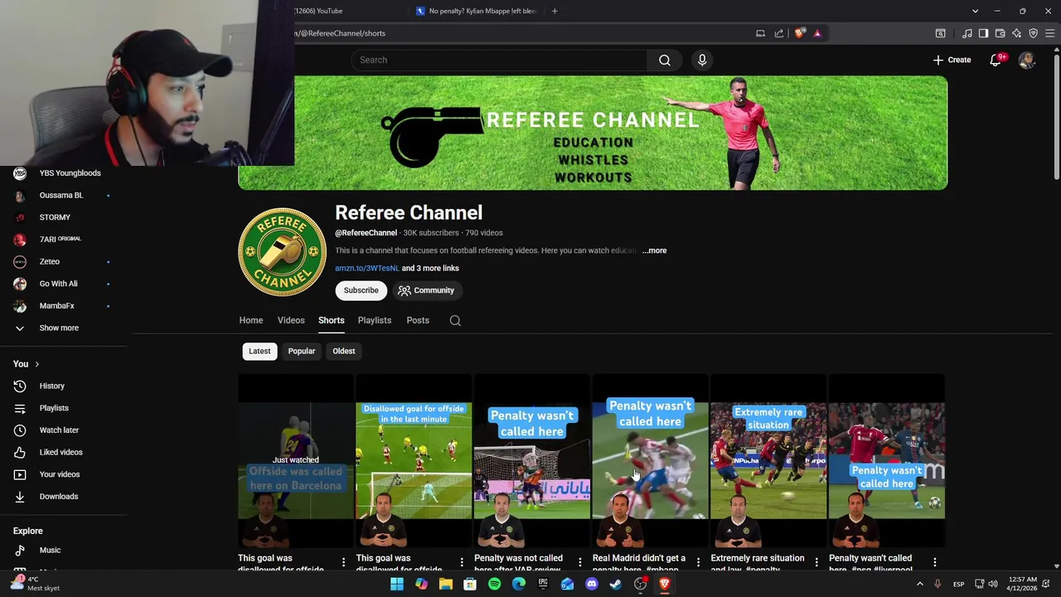Open the Brave hamburger main menu
Viewport: 1061px width, 597px height.
tap(1049, 33)
